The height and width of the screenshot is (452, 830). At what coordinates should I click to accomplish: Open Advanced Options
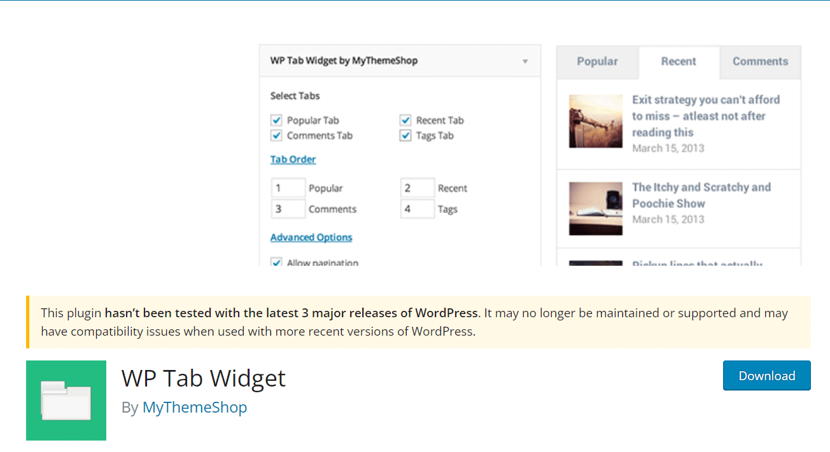point(311,237)
